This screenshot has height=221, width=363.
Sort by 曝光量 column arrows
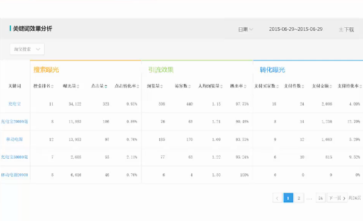[78, 86]
